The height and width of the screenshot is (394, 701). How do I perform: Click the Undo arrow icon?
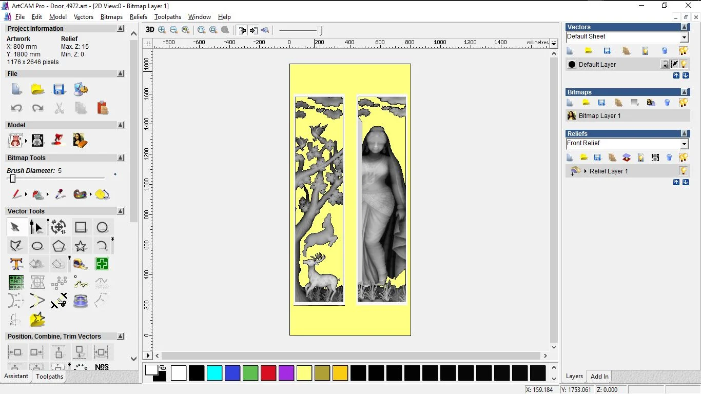(x=16, y=108)
